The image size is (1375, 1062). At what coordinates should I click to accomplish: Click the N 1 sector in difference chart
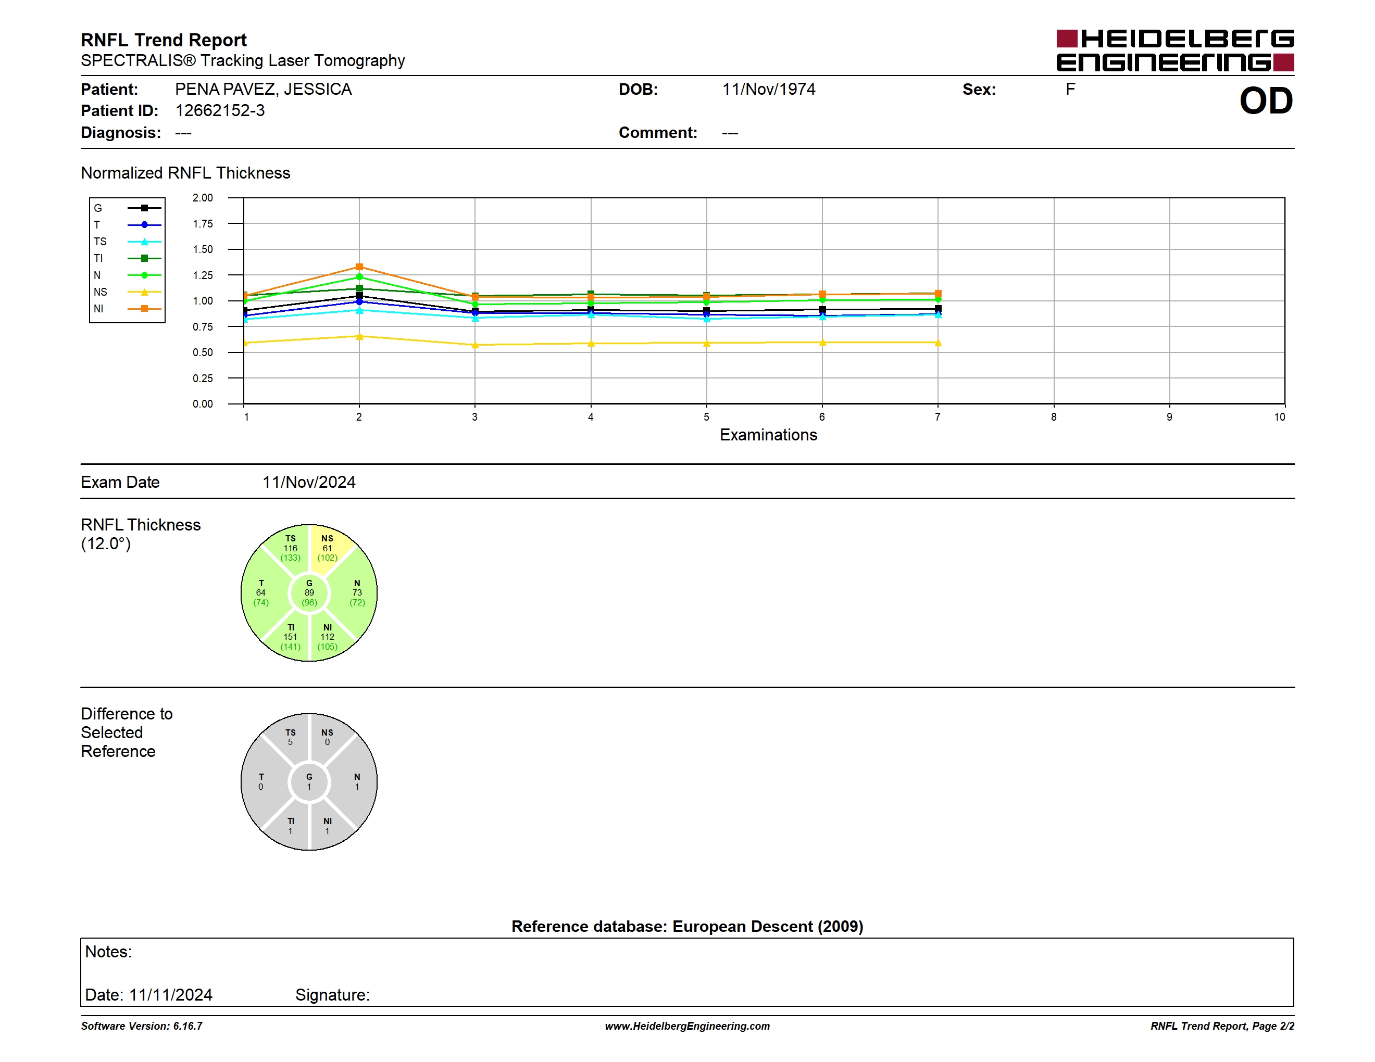[x=357, y=782]
